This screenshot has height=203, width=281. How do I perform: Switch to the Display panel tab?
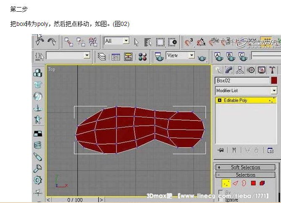[261, 70]
